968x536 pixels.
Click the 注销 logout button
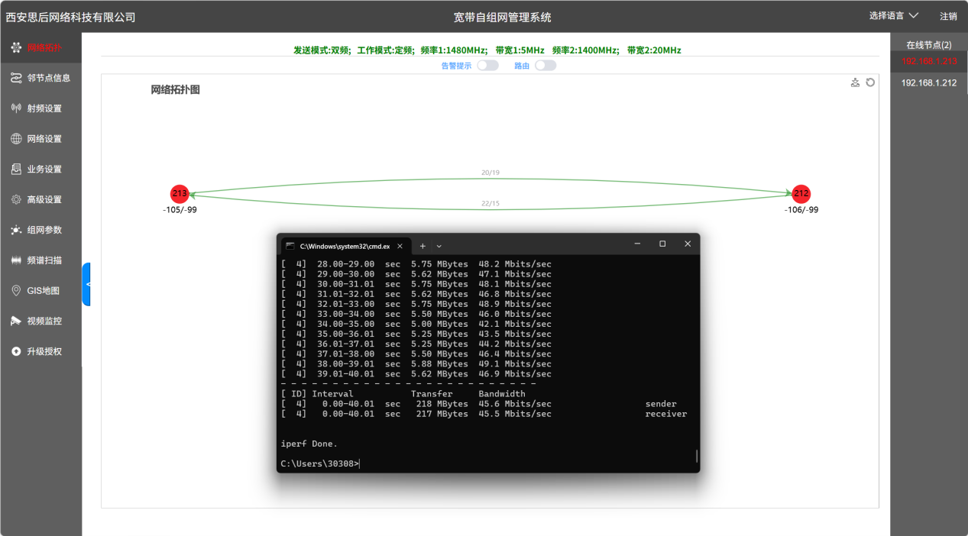pos(948,16)
